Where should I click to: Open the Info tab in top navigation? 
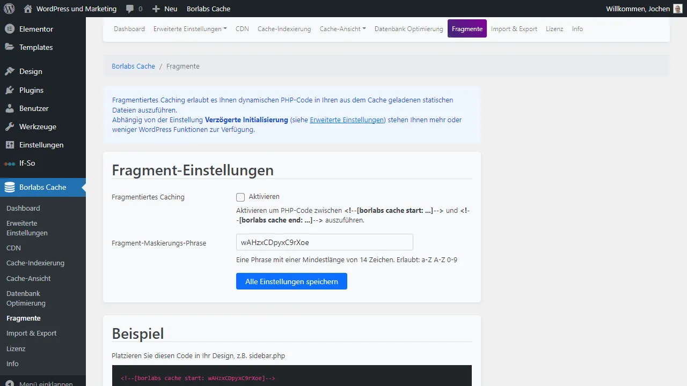pos(578,29)
